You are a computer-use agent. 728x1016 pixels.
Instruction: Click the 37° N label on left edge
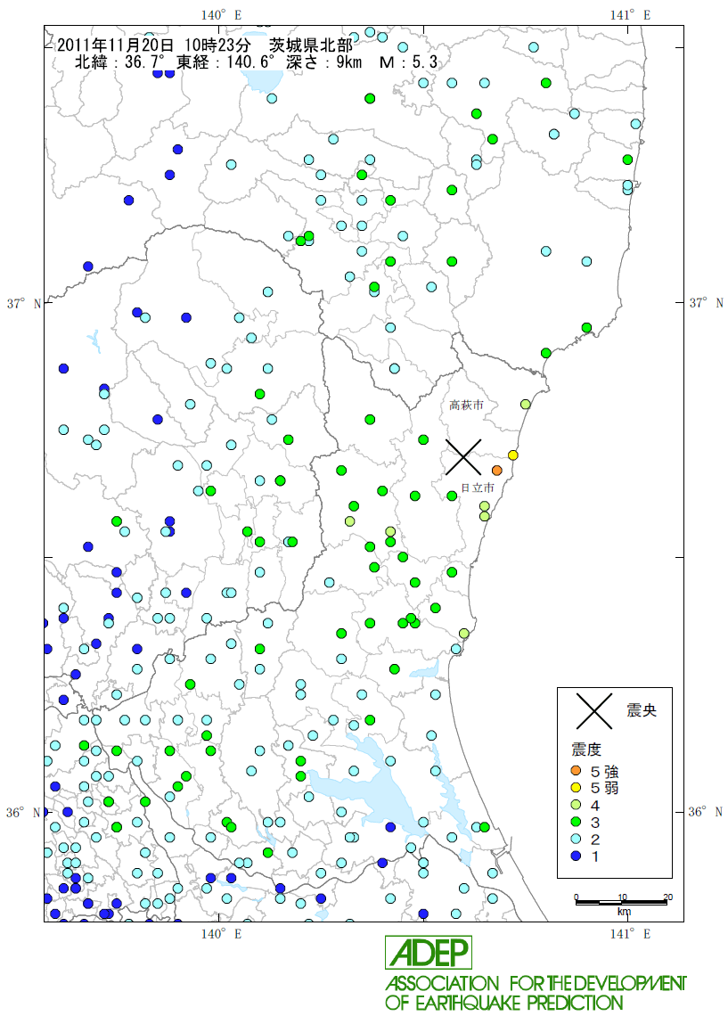coord(23,303)
